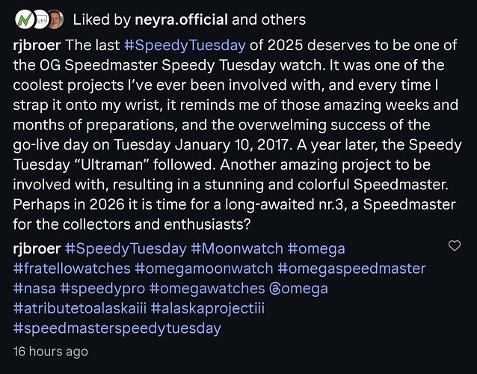Screen dimensions: 477x374
Task: Click the liker profile avatars
Action: pos(36,18)
